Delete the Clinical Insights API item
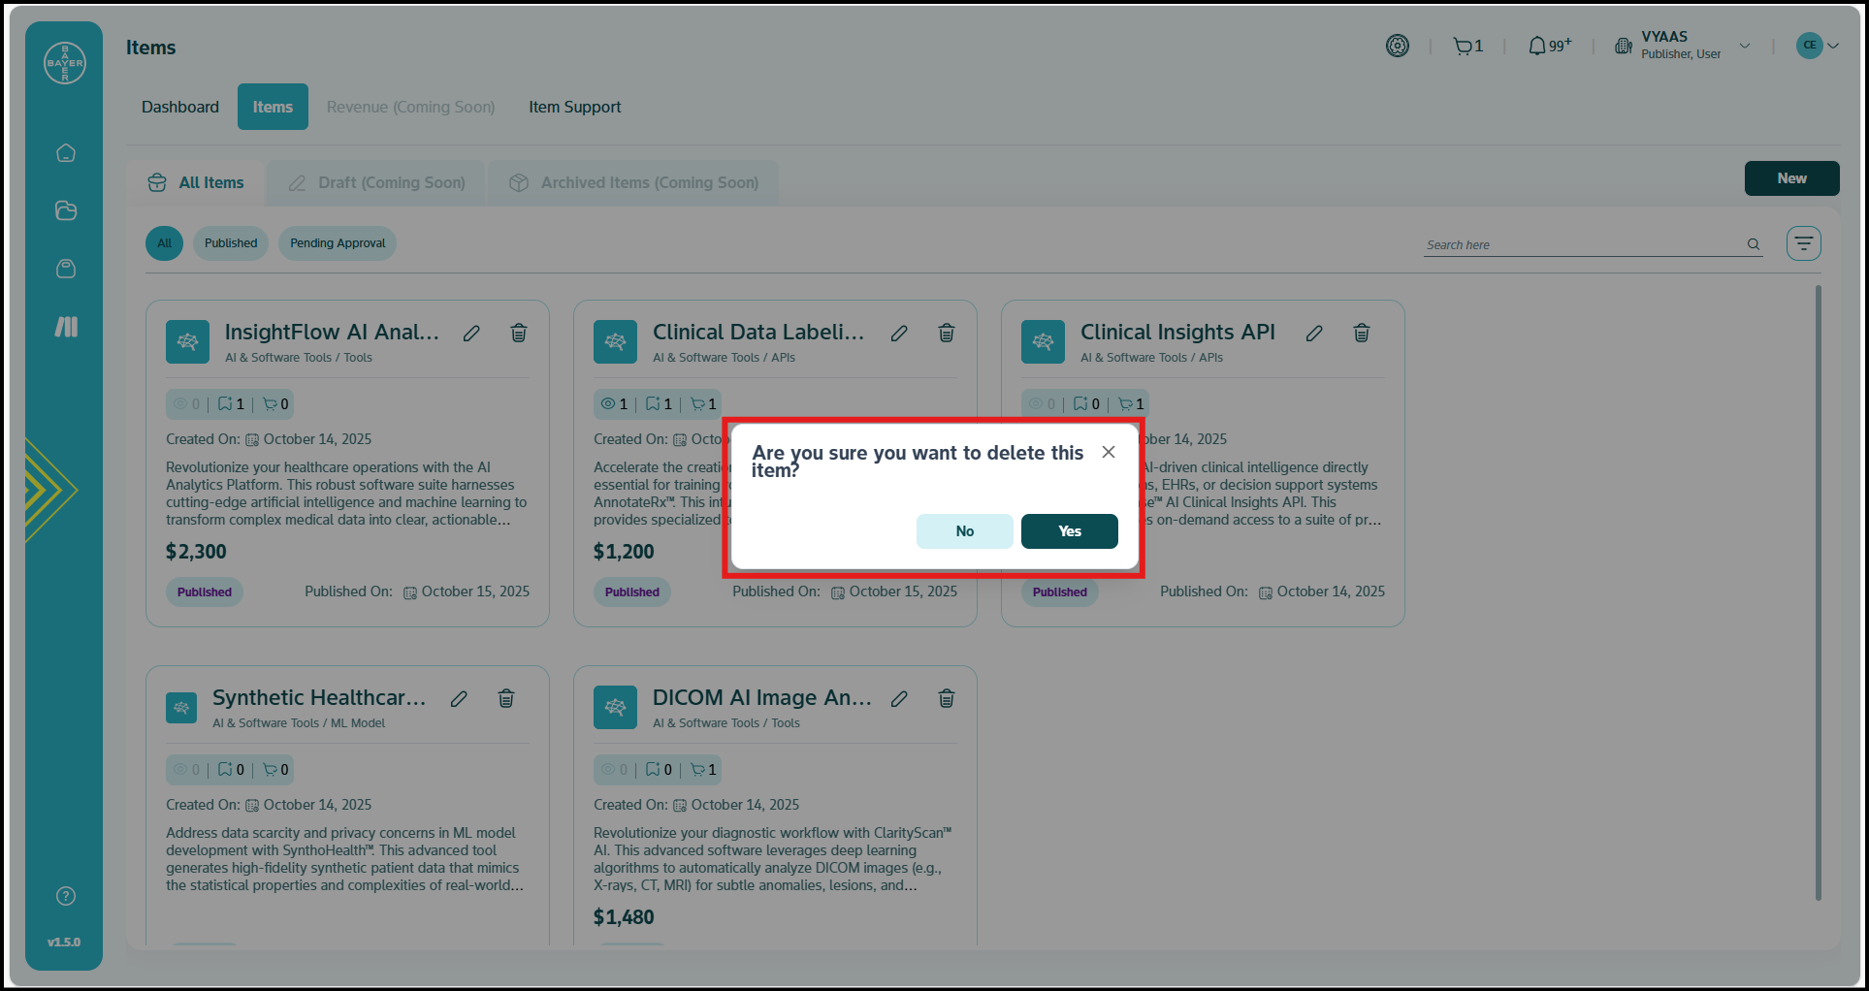Image resolution: width=1869 pixels, height=991 pixels. [x=1362, y=334]
